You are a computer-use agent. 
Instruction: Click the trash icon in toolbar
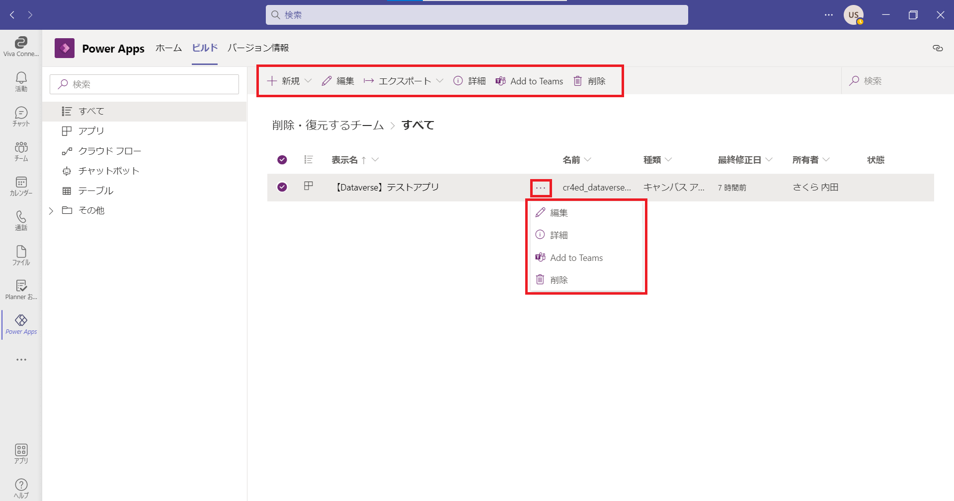pyautogui.click(x=578, y=81)
